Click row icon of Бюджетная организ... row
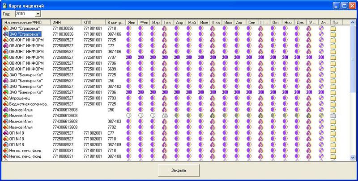The image size is (358, 181). (6, 104)
